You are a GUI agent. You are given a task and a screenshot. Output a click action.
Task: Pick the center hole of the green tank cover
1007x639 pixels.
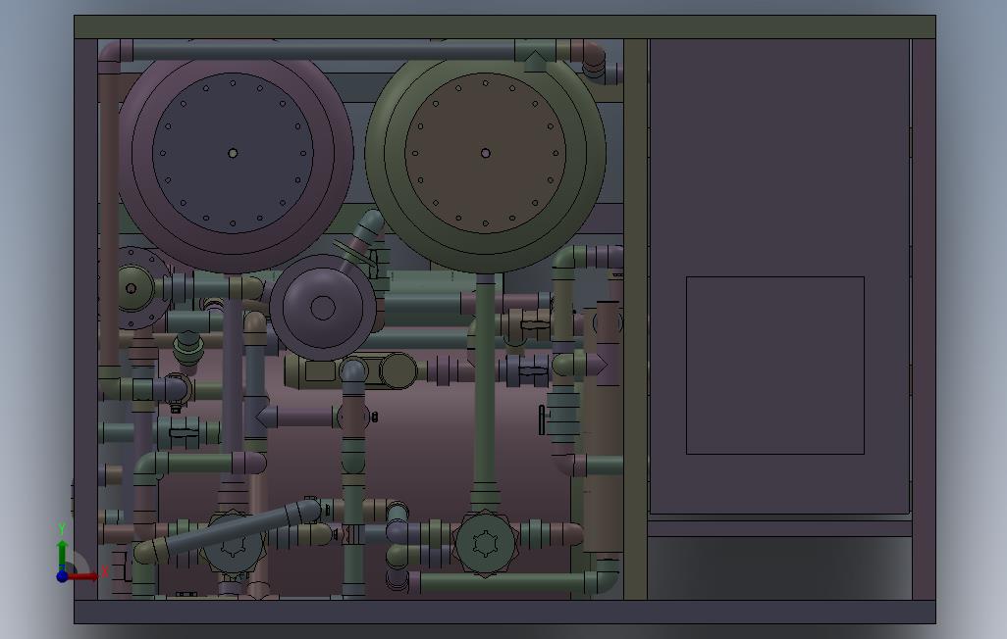tap(486, 153)
